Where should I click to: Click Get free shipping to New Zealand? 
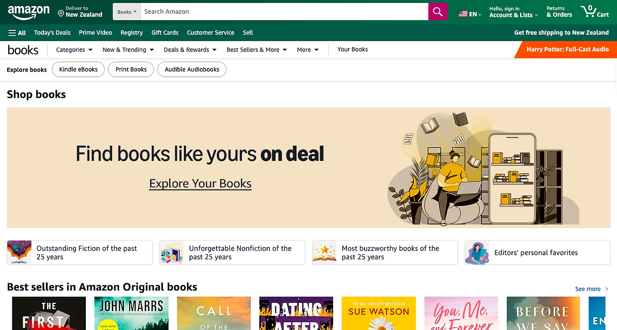tap(561, 33)
